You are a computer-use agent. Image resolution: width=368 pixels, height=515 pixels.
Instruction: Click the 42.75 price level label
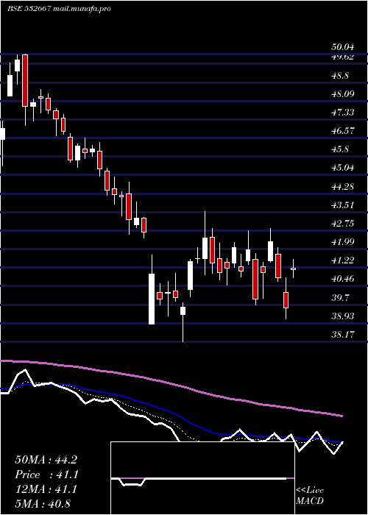point(342,224)
